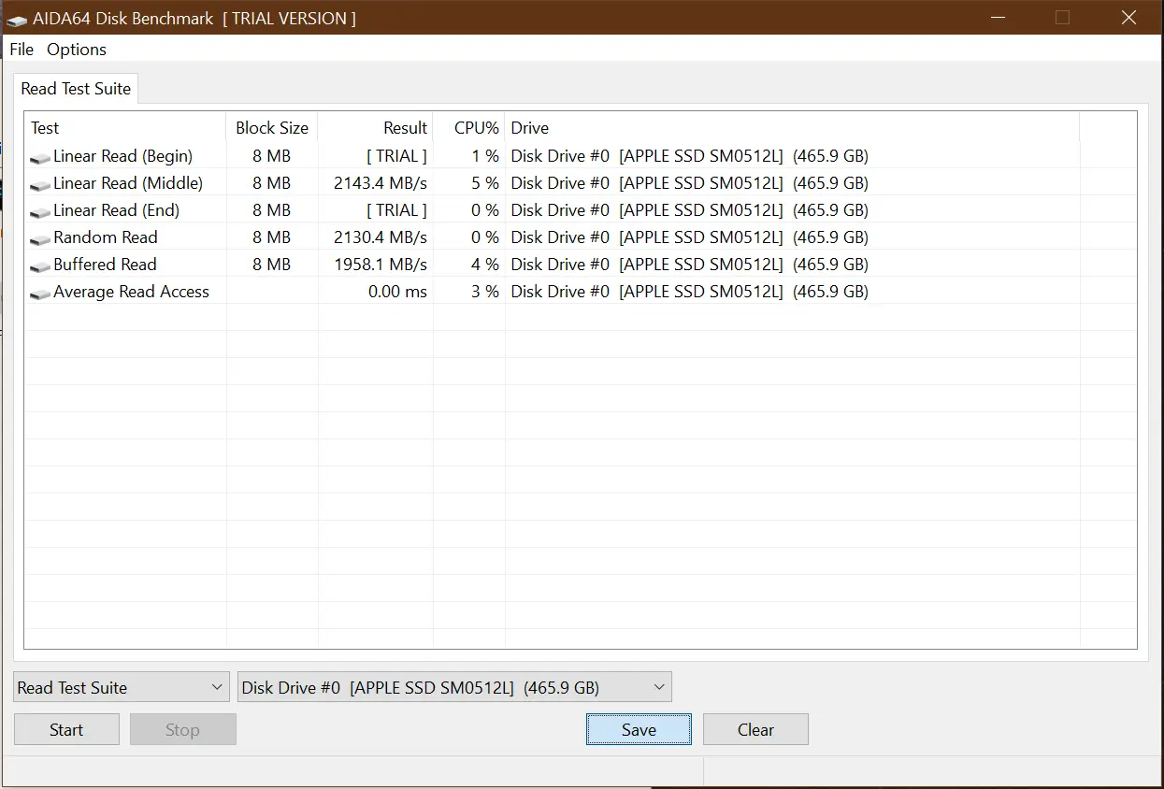This screenshot has width=1164, height=789.
Task: Click the [ TRIAL ] result for Linear Read (Begin)
Action: pos(396,156)
